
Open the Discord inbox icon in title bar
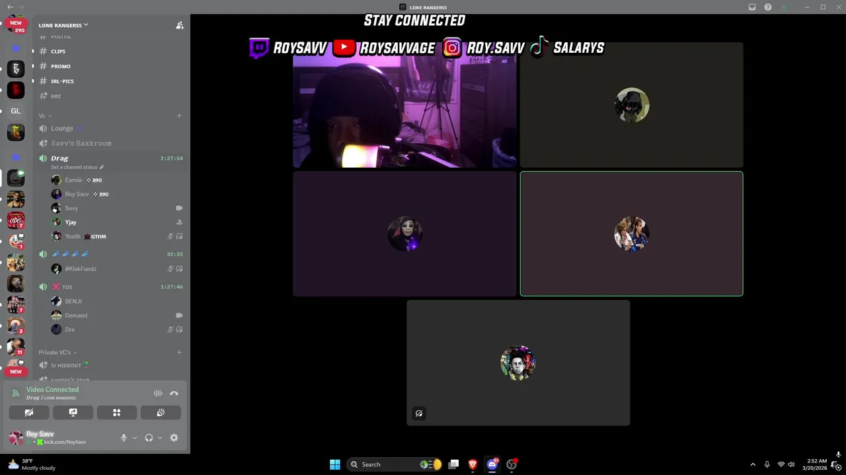coord(752,7)
